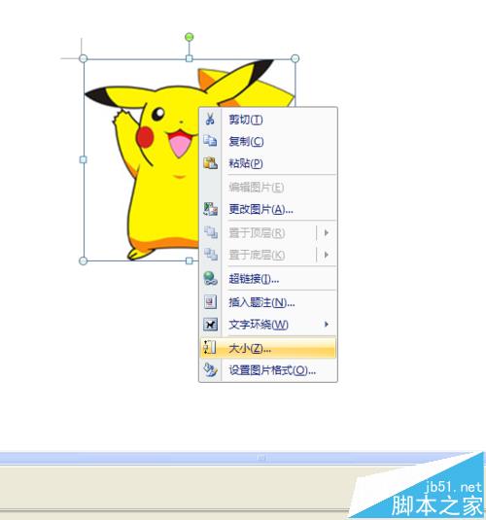Click the green rotation handle

[x=190, y=37]
